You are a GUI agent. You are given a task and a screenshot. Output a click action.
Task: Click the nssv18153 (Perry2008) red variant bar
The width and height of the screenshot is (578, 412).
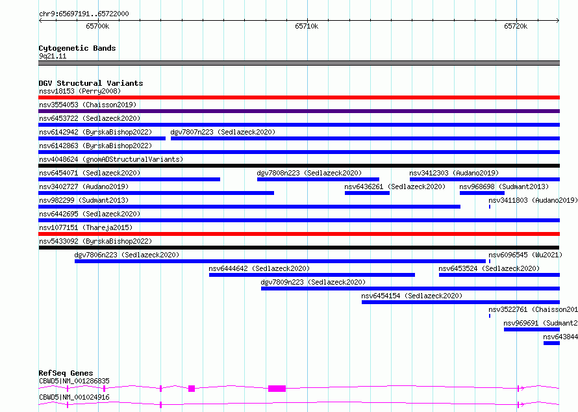point(299,97)
